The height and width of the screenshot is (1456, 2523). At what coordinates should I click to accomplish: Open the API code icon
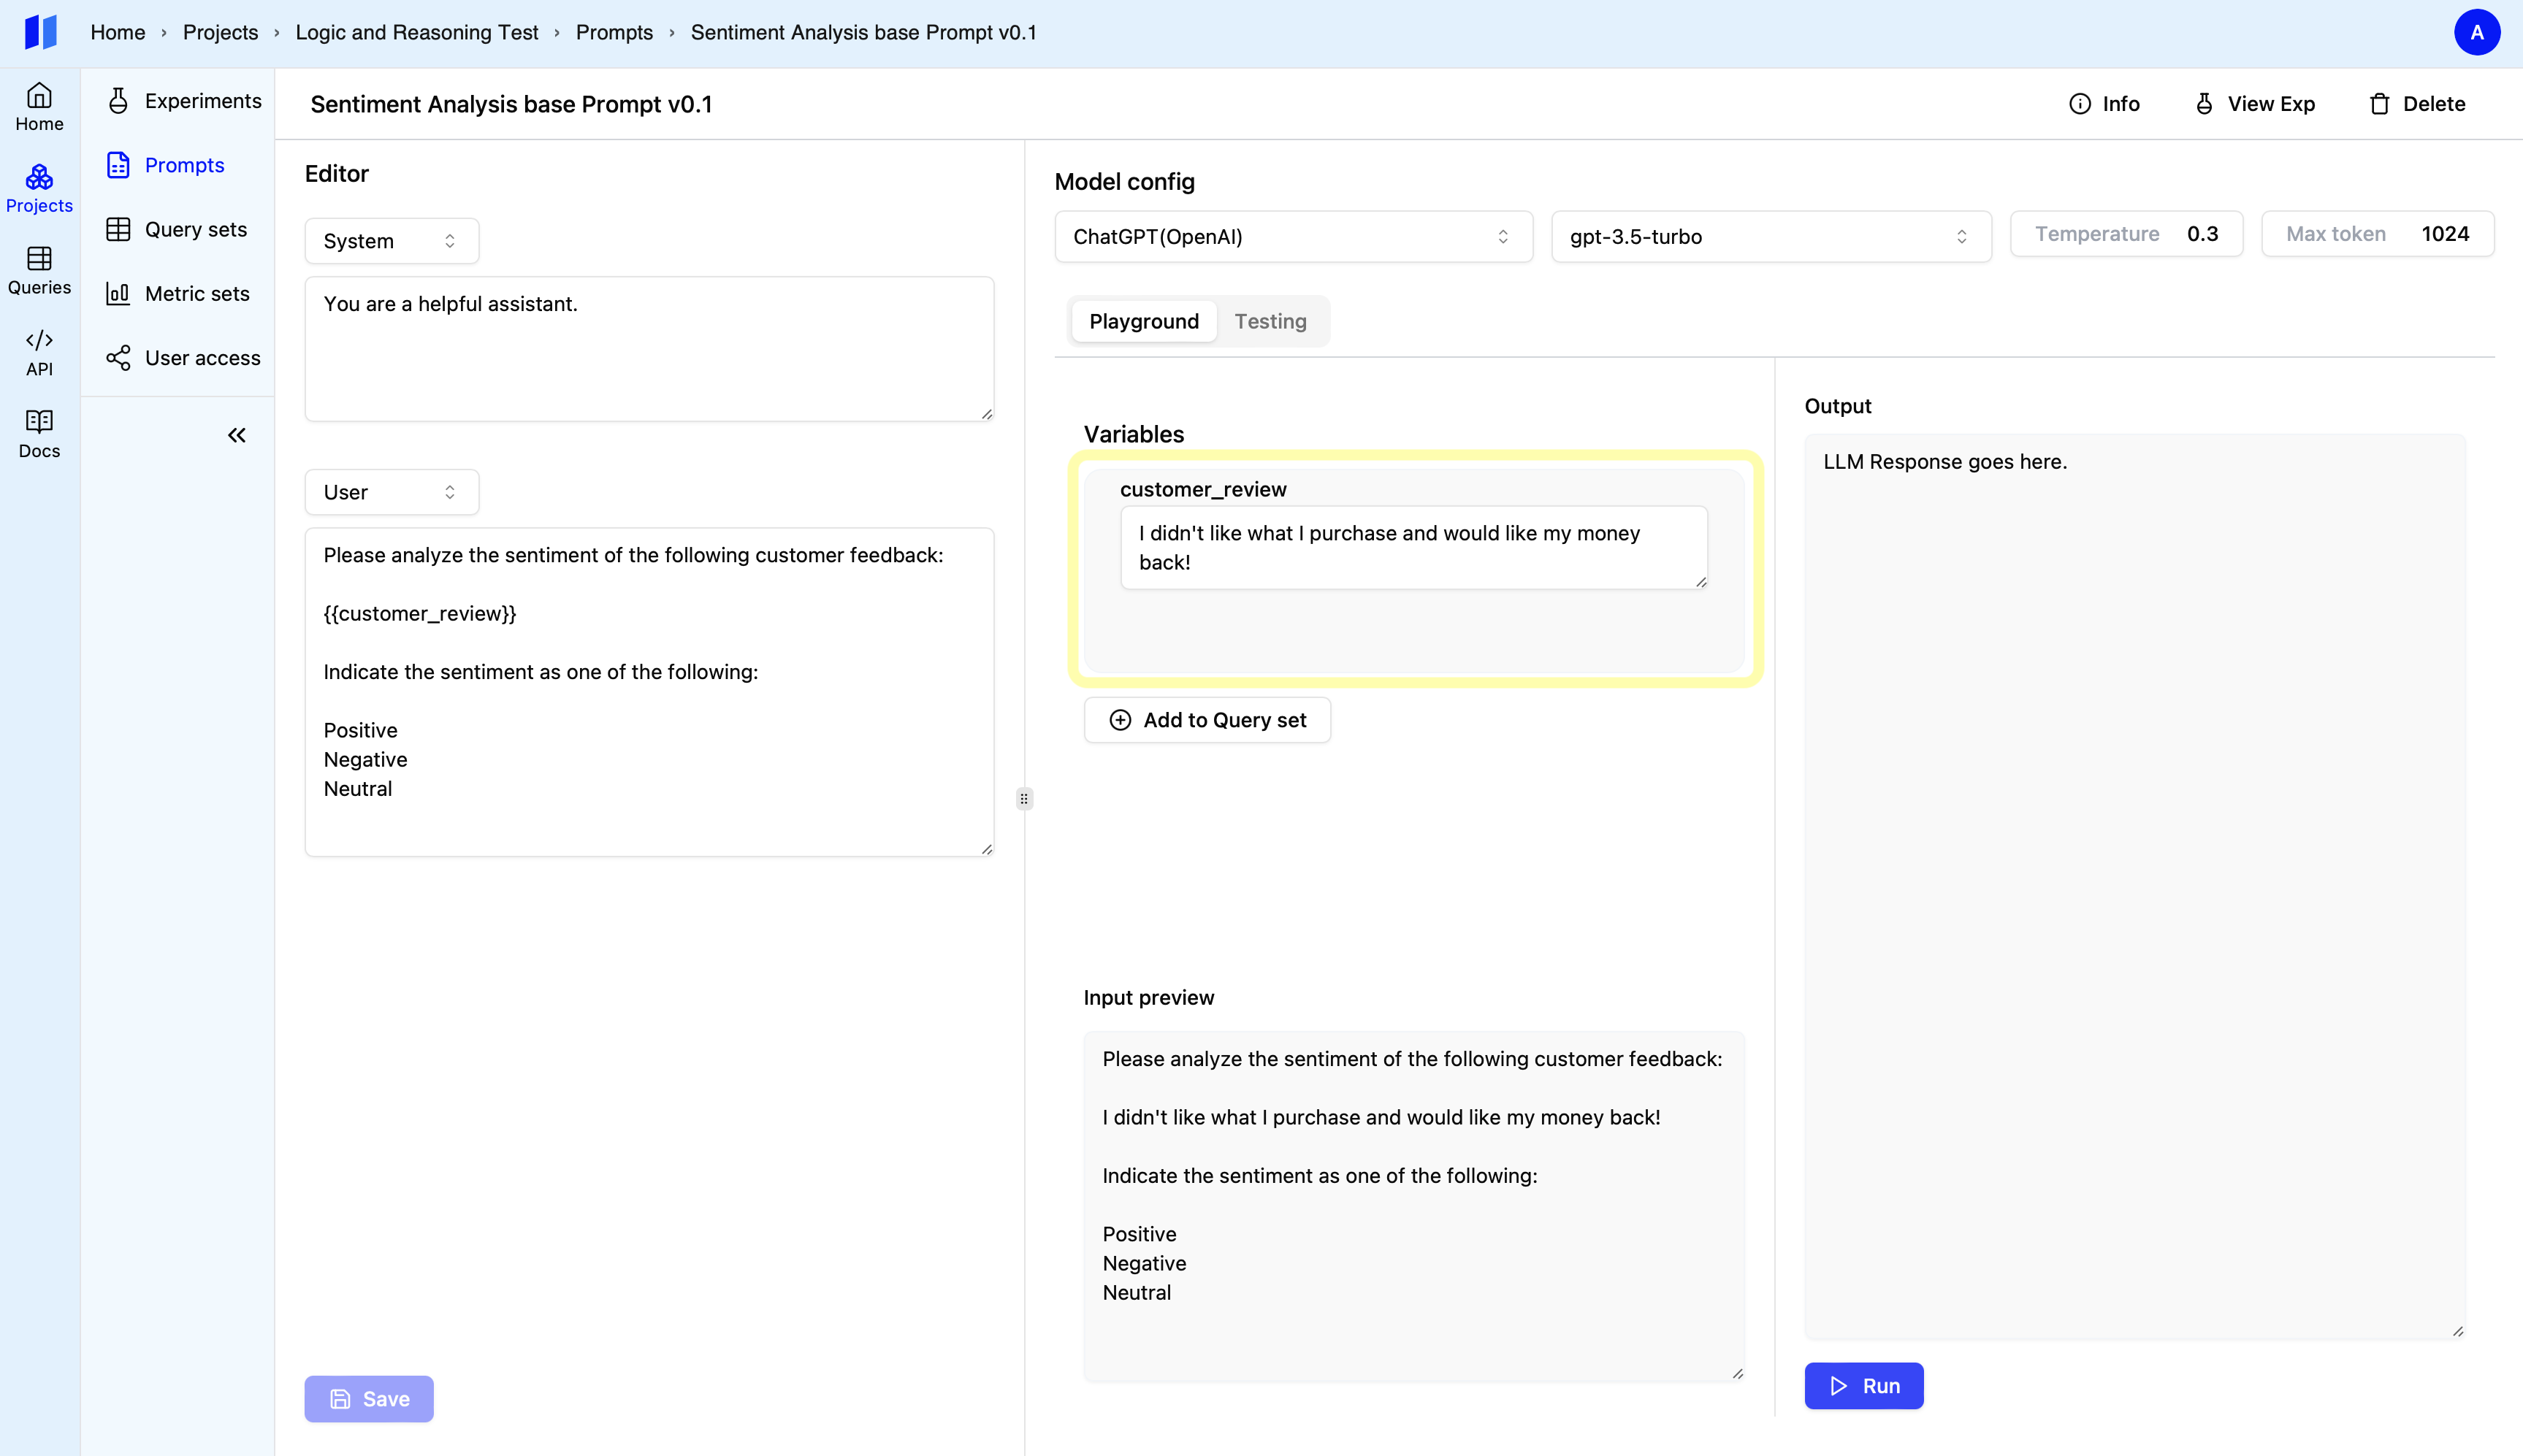click(39, 352)
